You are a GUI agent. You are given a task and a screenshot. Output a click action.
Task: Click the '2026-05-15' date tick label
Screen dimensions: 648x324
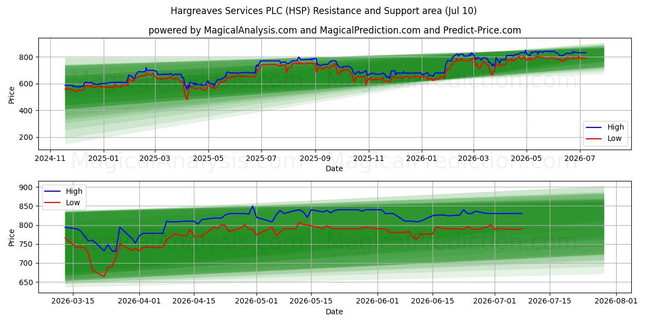point(310,301)
